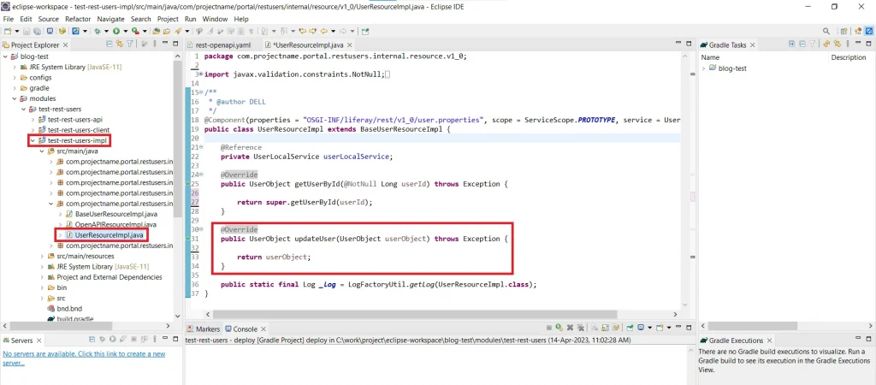Viewport: 876px width, 385px height.
Task: Click the Description column header in Gradle Tasks
Action: (x=848, y=57)
